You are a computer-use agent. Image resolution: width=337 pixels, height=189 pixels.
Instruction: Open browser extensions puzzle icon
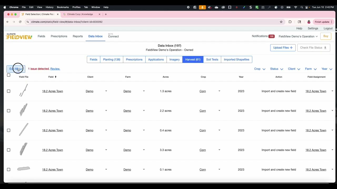[x=290, y=22]
